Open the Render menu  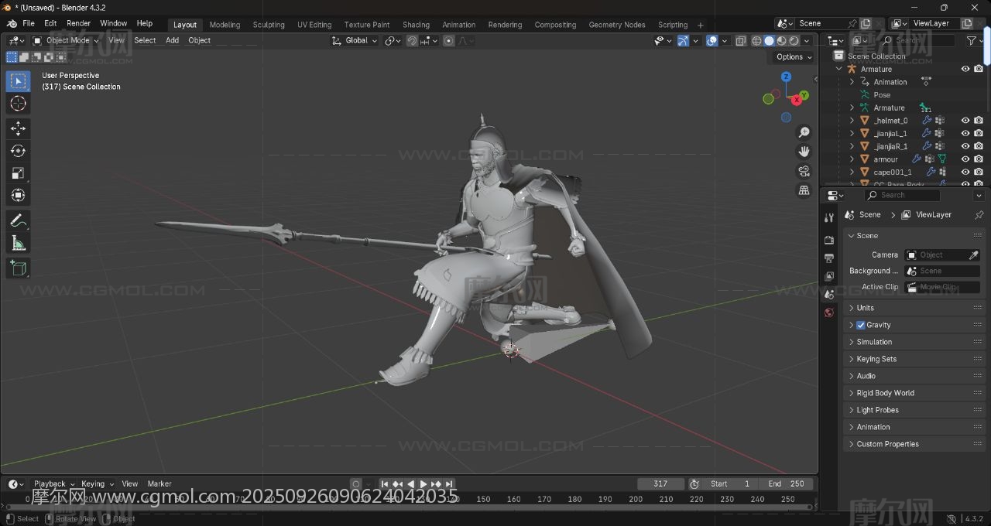78,23
